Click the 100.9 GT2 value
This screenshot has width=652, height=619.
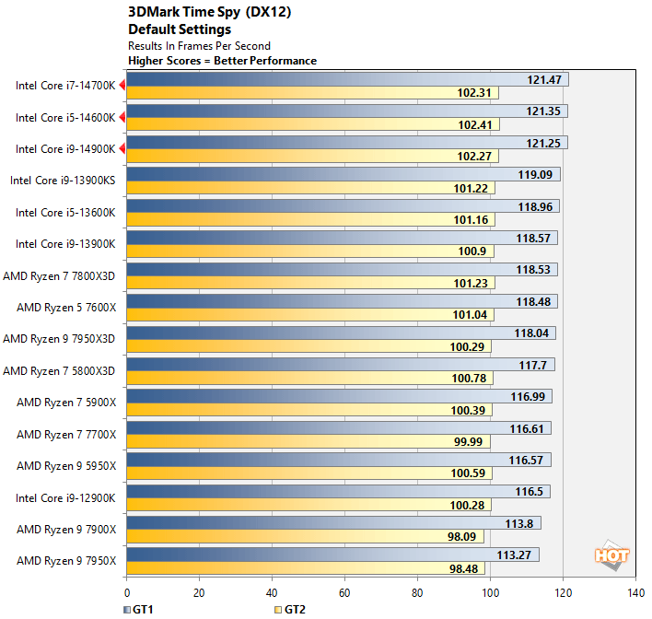472,251
